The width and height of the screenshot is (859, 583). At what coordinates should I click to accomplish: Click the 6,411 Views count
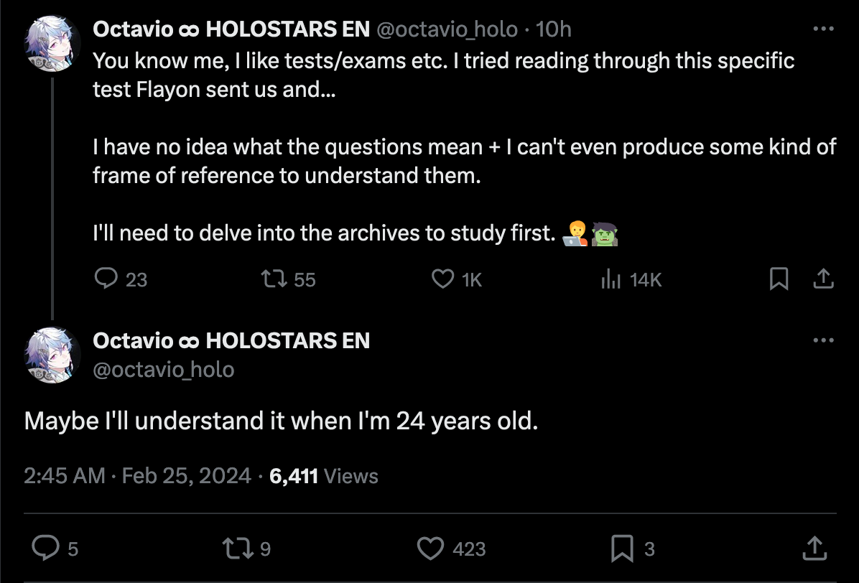pos(323,475)
